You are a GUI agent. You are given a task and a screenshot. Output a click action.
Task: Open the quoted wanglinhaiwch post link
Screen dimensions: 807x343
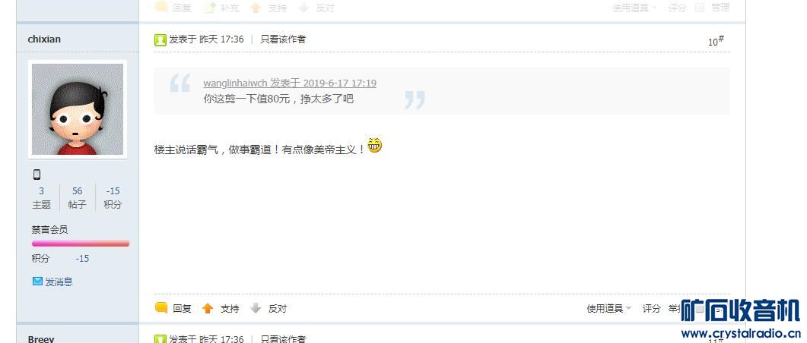290,83
